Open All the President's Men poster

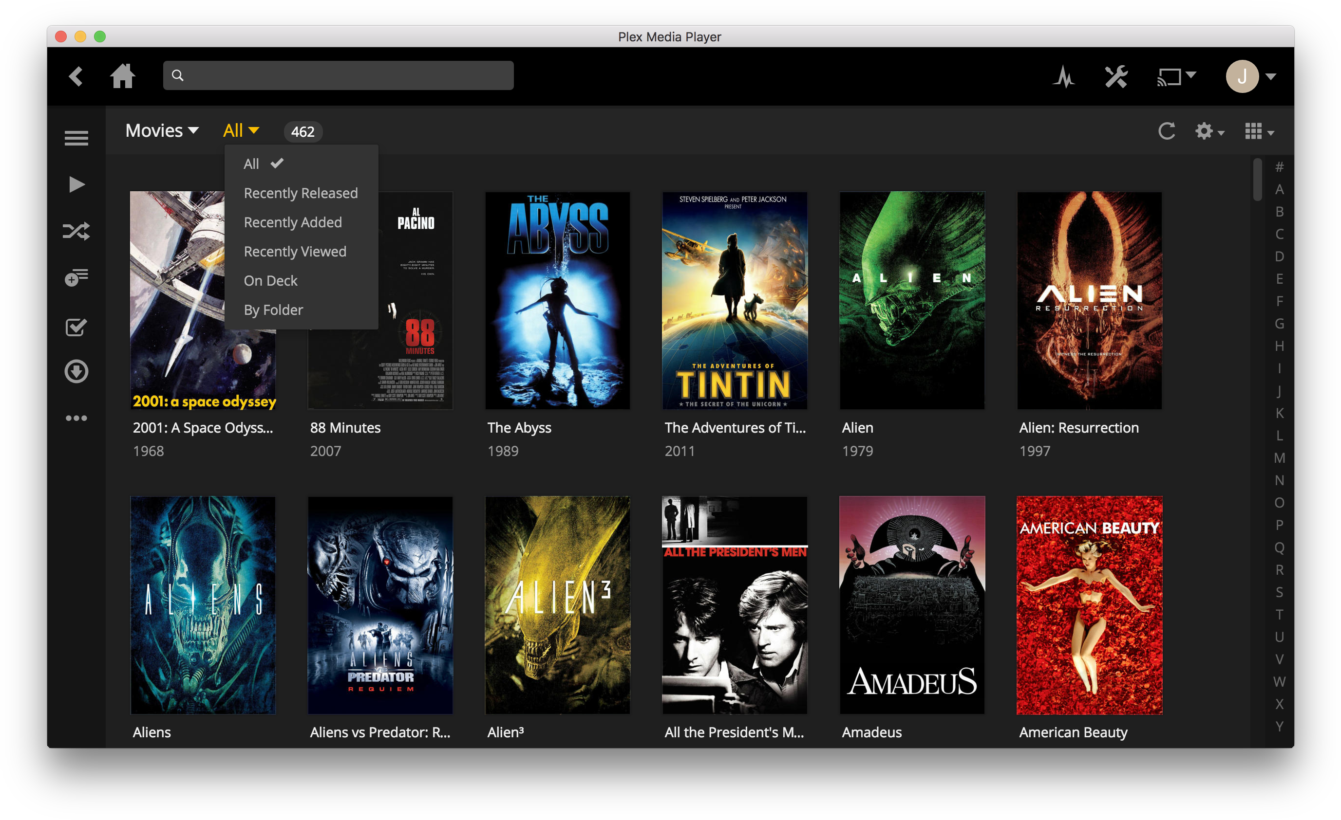coord(735,605)
